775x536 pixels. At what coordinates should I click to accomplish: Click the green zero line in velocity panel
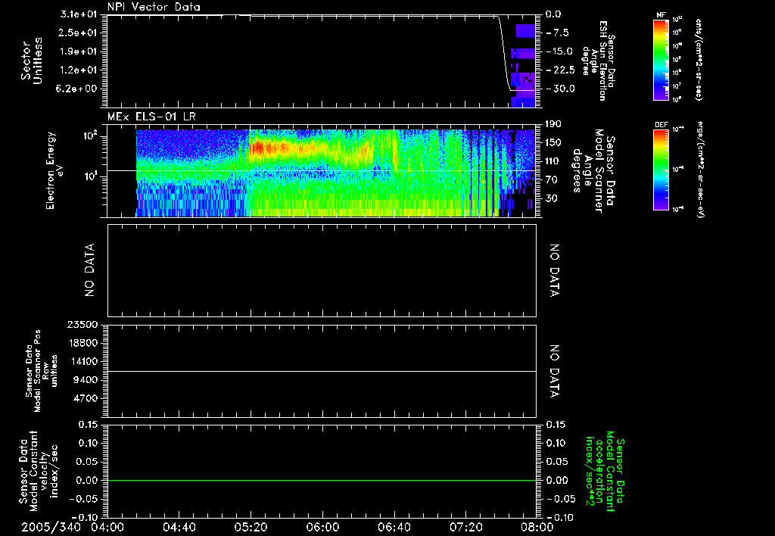(322, 480)
